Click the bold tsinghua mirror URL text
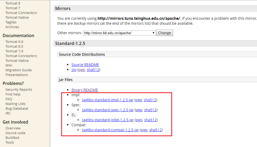This screenshot has height=147, width=257. (139, 18)
